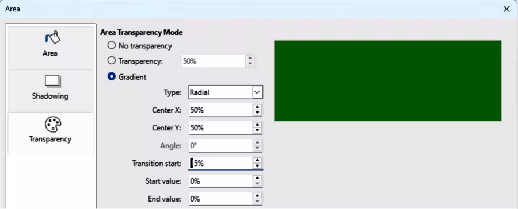Increase the End value spinner
The width and height of the screenshot is (518, 209).
click(257, 196)
